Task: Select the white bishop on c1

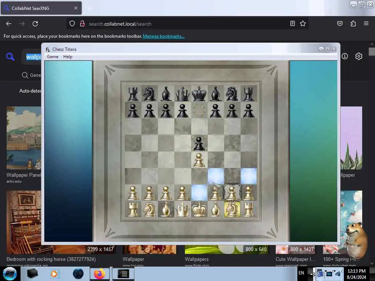Action: pos(166,209)
